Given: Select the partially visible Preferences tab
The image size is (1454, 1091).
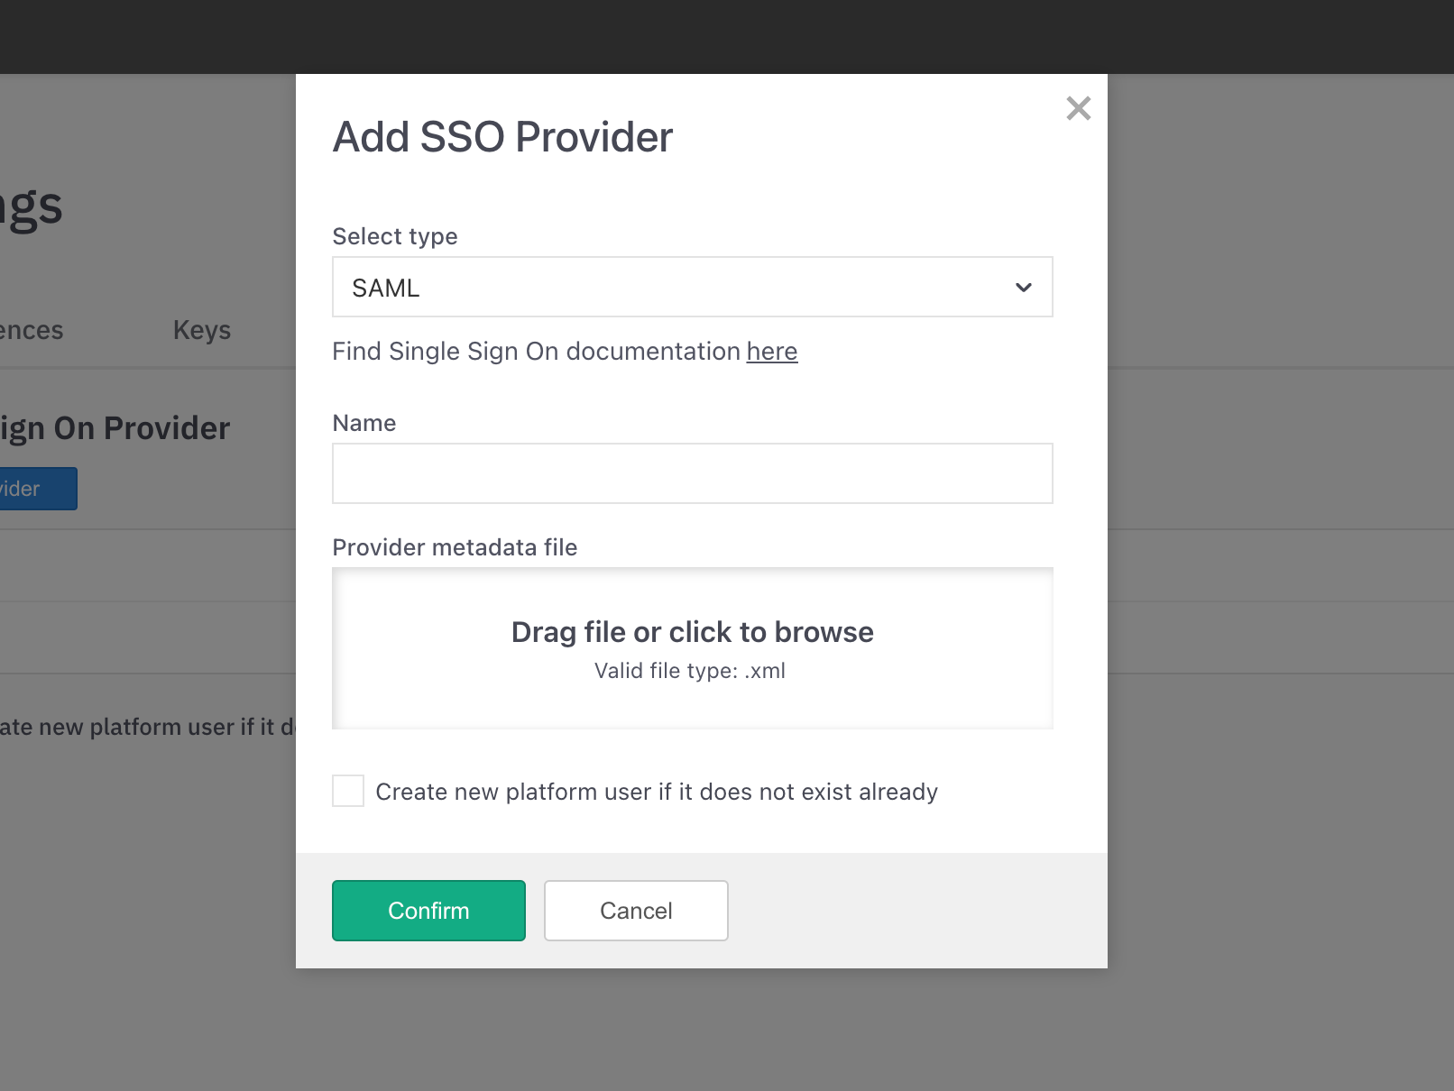Looking at the screenshot, I should pyautogui.click(x=32, y=330).
